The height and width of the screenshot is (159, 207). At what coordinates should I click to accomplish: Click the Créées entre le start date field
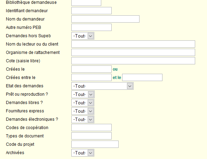tap(91, 77)
